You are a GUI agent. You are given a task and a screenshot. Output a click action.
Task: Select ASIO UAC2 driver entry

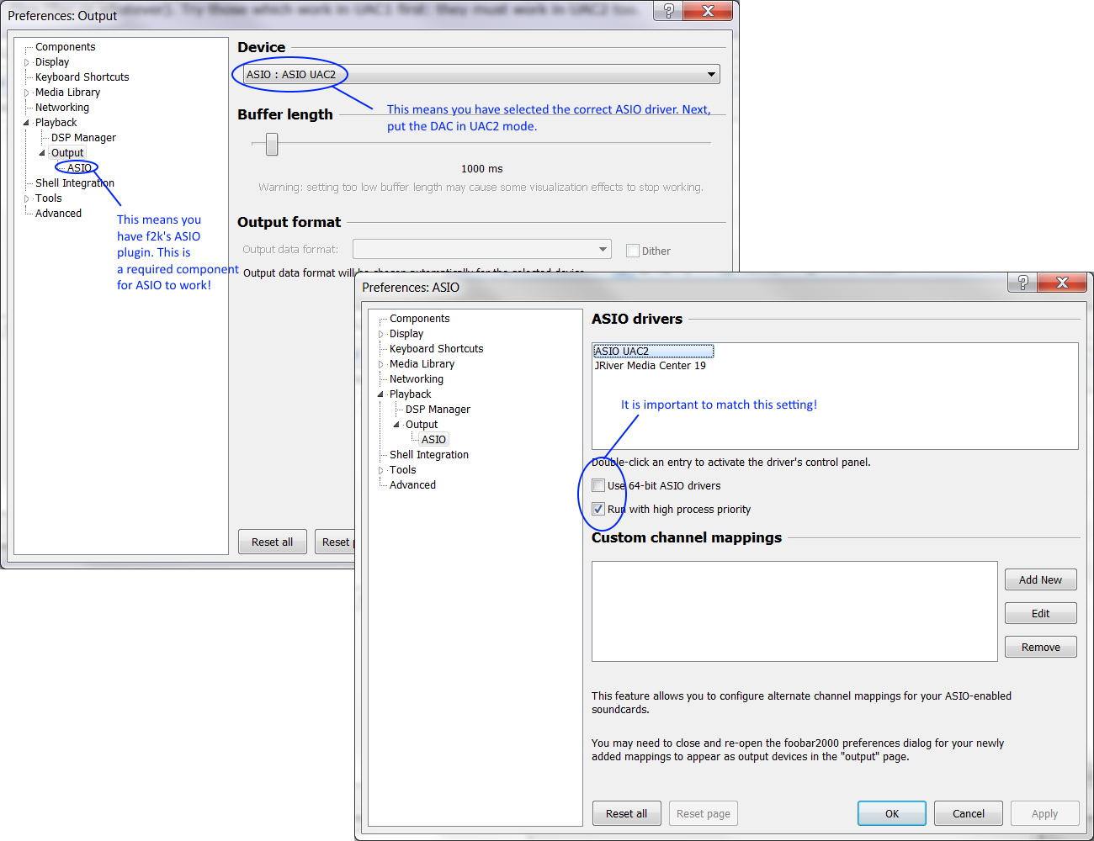653,351
